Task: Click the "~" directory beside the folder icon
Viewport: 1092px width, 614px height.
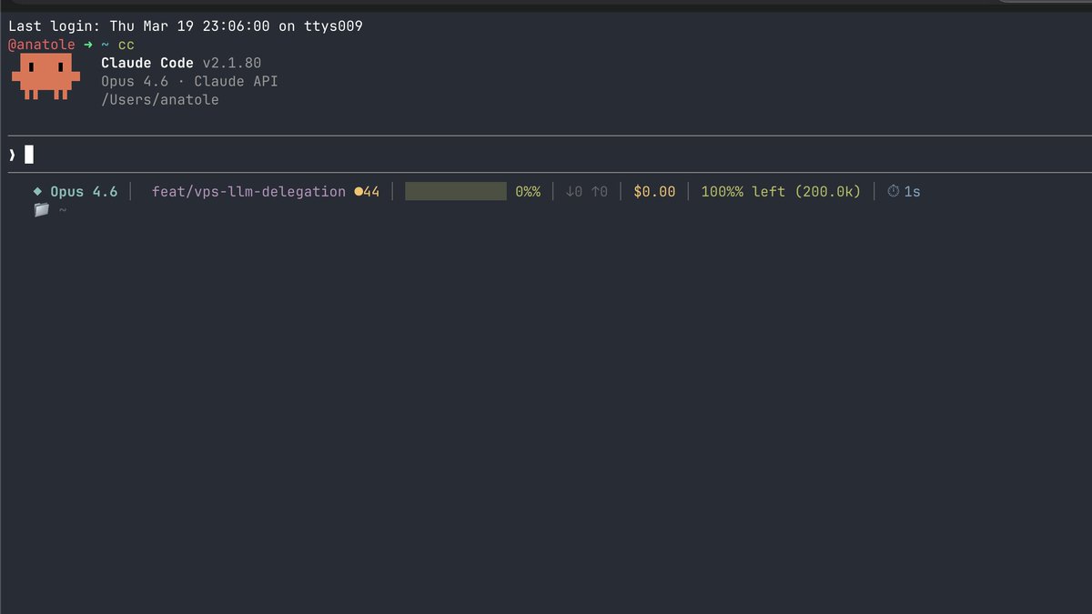Action: tap(63, 210)
